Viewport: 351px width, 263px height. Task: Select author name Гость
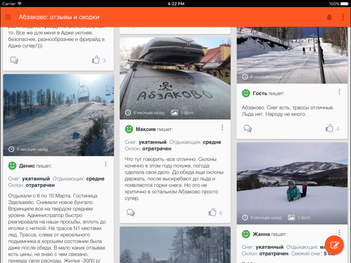coord(260,93)
